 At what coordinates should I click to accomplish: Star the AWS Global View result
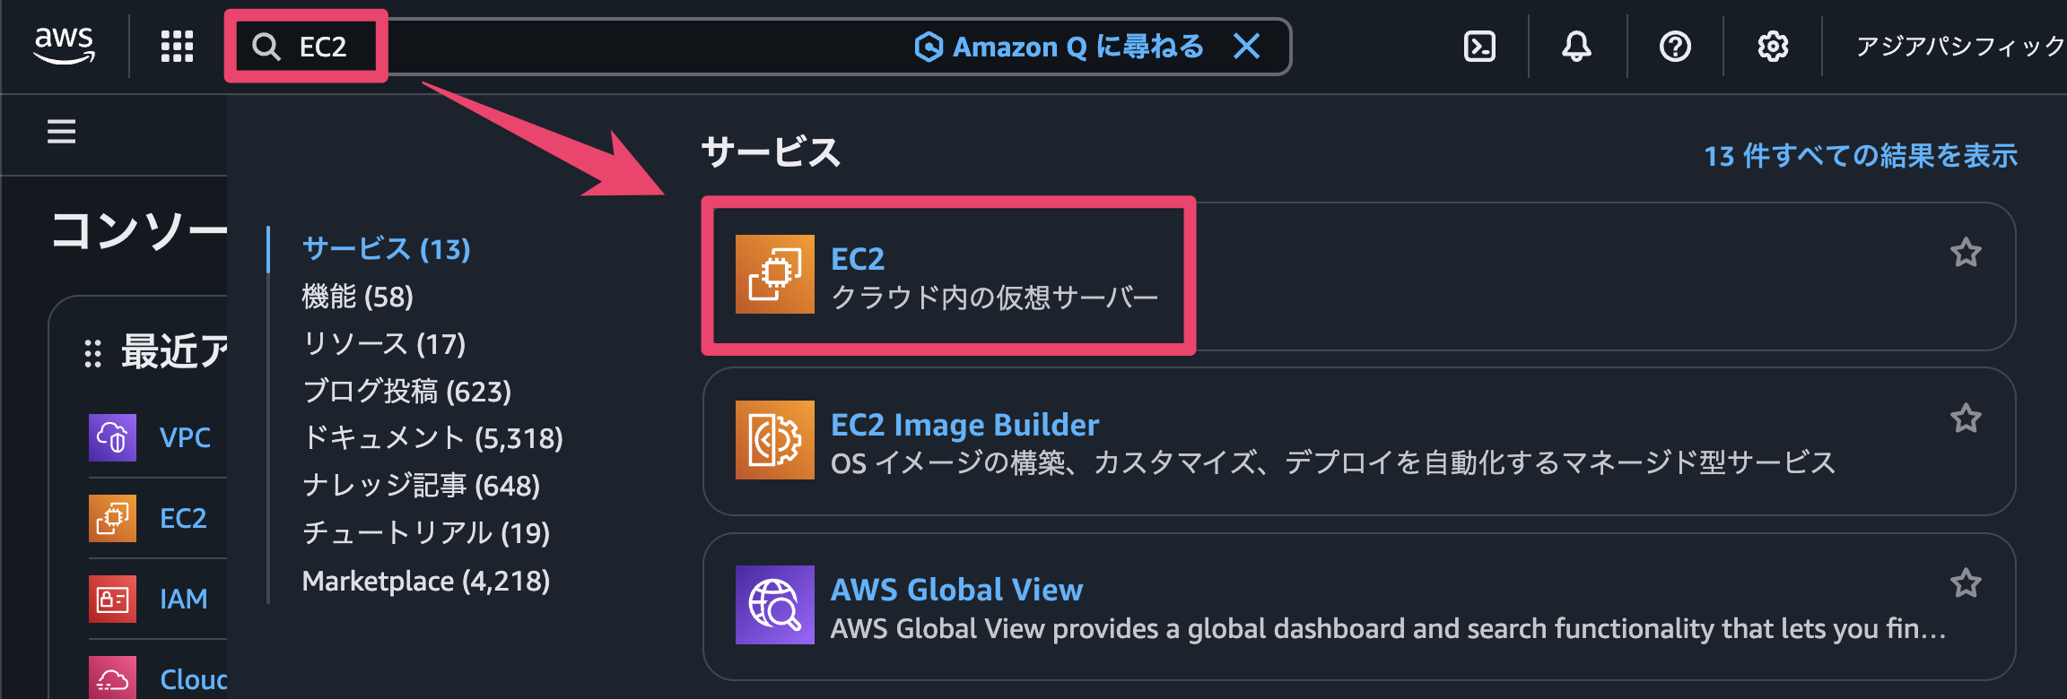[x=1965, y=583]
